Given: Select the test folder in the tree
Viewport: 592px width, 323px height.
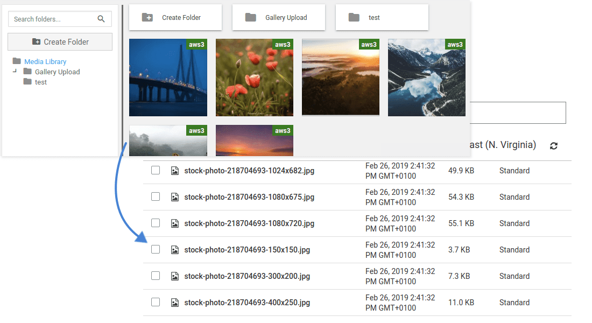Looking at the screenshot, I should [x=41, y=82].
